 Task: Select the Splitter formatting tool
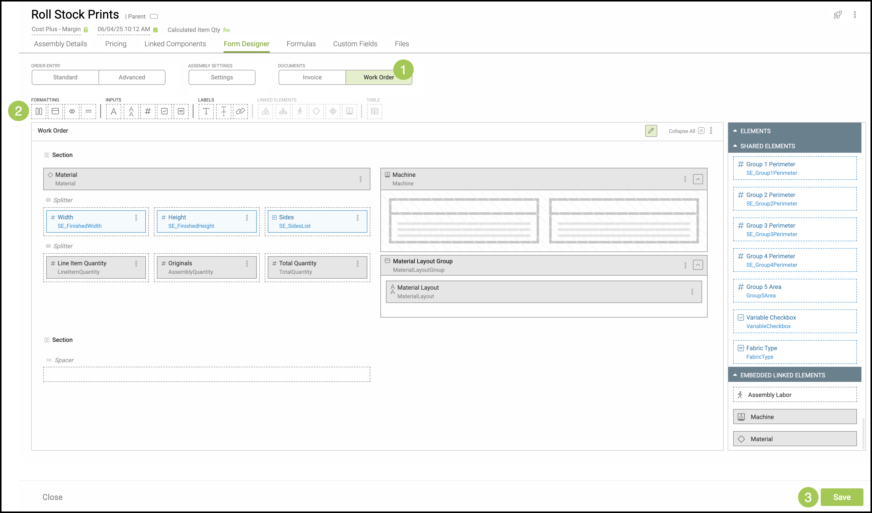pos(72,111)
